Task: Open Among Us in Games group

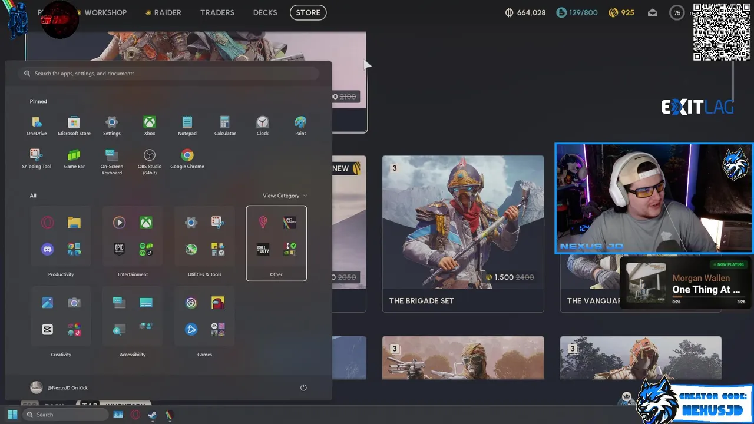Action: tap(218, 303)
